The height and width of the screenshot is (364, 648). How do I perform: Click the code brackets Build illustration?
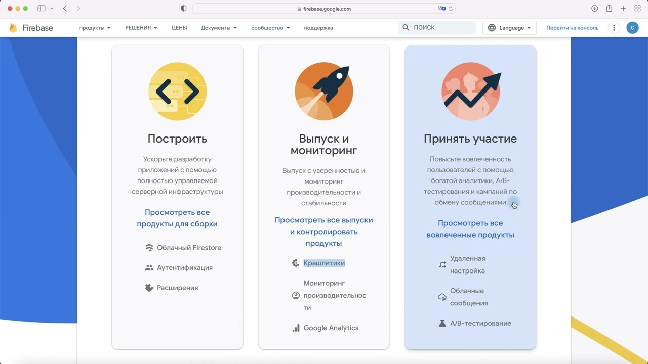tap(177, 92)
